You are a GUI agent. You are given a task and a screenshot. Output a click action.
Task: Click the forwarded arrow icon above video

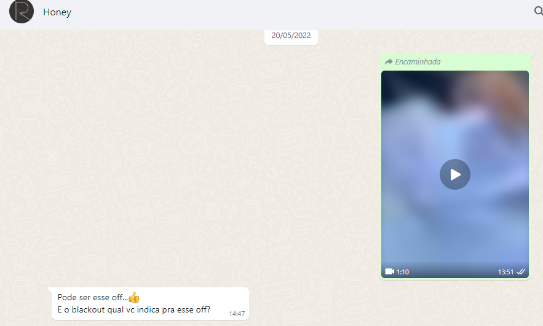tap(389, 62)
